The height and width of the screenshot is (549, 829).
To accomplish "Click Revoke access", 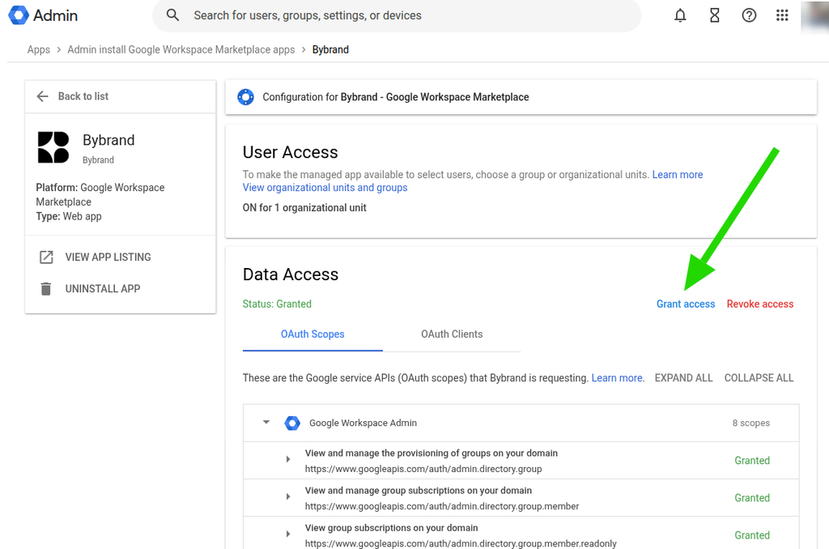I will pyautogui.click(x=759, y=304).
